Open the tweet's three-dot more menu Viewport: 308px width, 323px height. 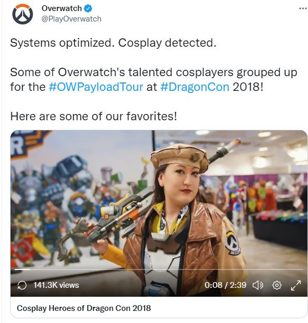tap(303, 8)
